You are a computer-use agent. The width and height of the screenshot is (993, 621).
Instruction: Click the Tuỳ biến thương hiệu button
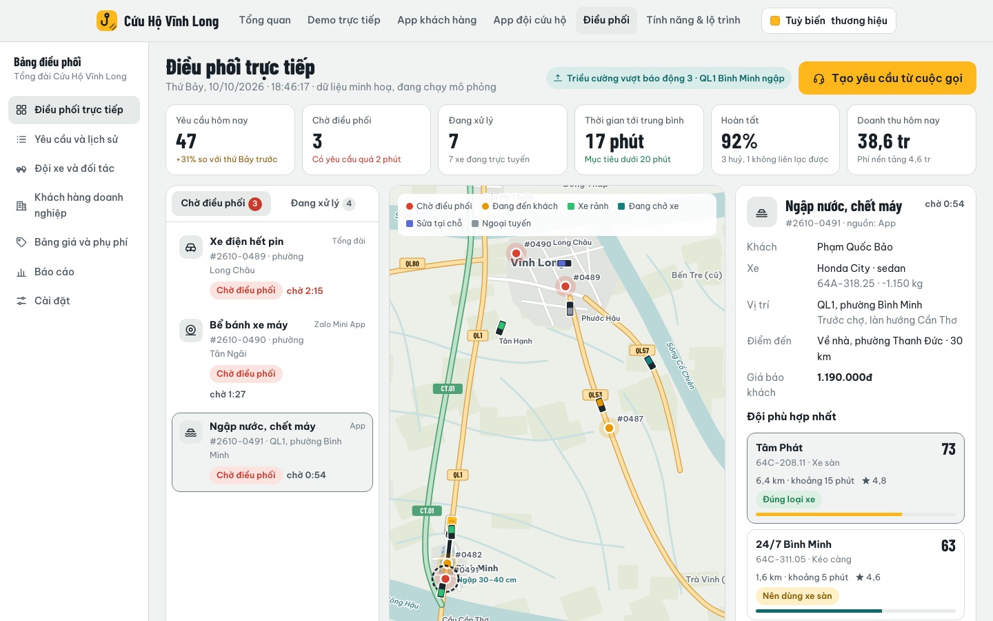(829, 21)
